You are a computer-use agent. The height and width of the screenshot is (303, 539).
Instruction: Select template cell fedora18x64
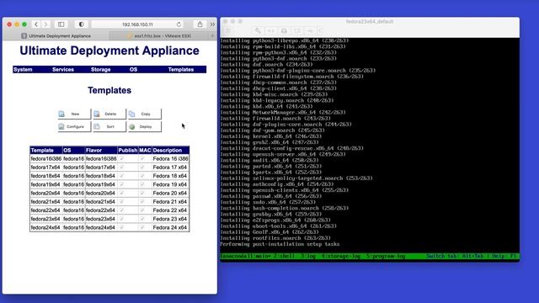point(46,176)
